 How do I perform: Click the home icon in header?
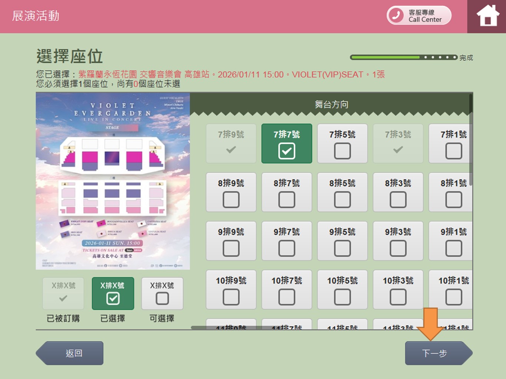click(487, 16)
